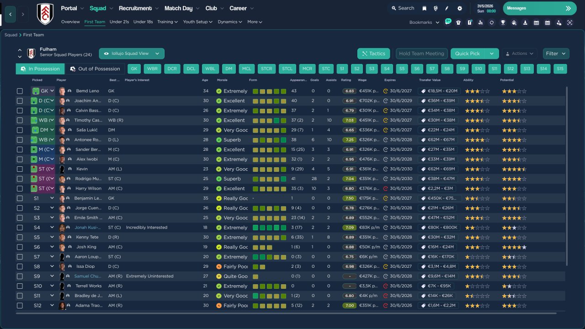
Task: Click the Tactics button
Action: (x=374, y=53)
